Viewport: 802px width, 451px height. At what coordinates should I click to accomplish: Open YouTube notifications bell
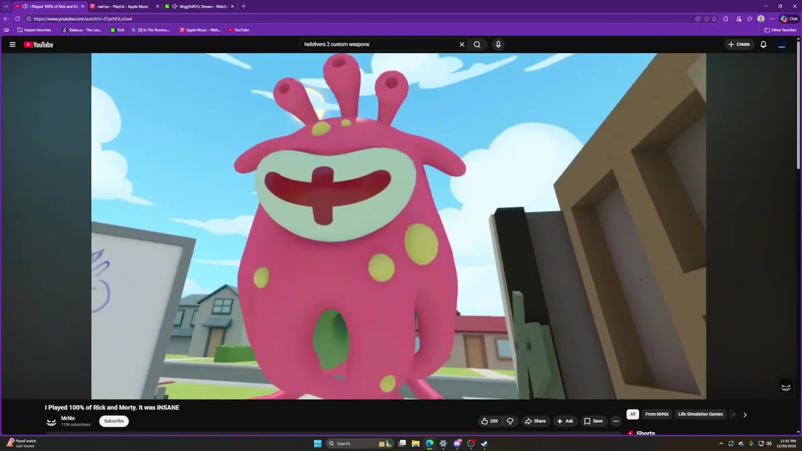click(763, 44)
